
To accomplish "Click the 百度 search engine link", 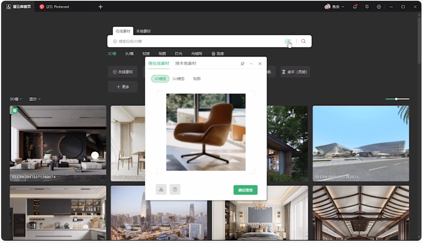I will coord(218,54).
